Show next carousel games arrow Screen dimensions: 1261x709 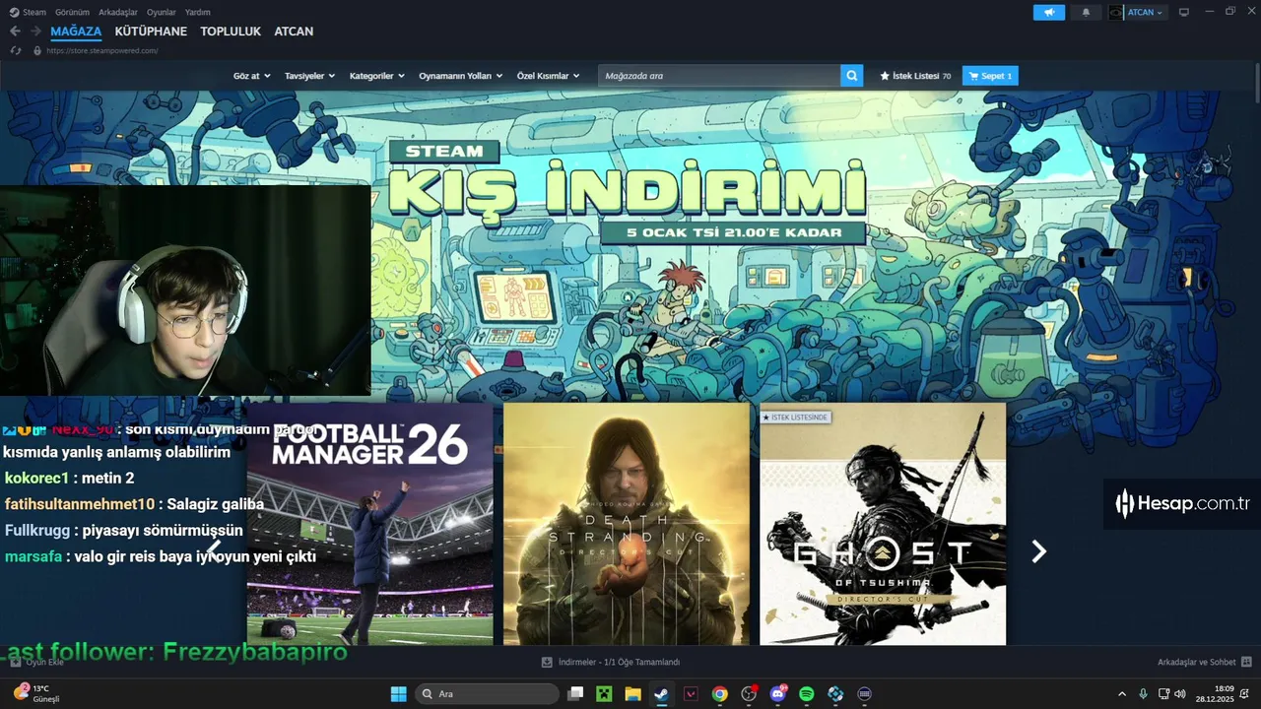pyautogui.click(x=1038, y=551)
